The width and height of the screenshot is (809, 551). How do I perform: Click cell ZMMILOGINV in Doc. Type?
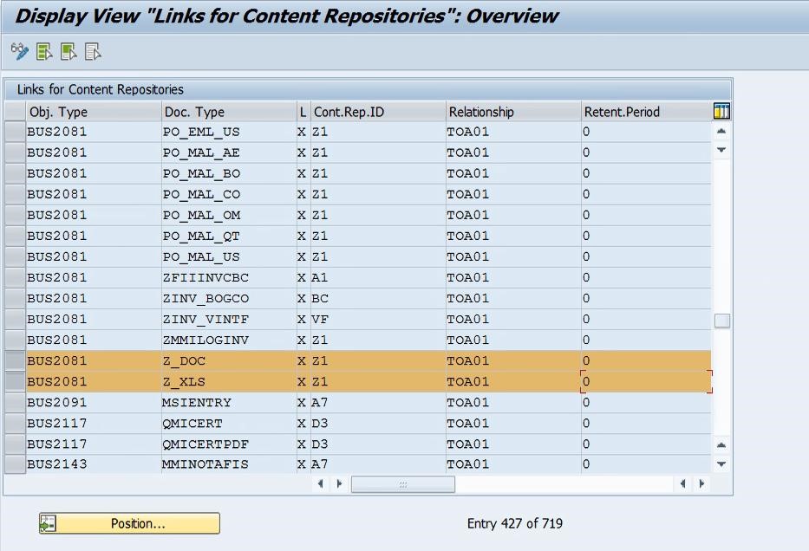pyautogui.click(x=229, y=340)
